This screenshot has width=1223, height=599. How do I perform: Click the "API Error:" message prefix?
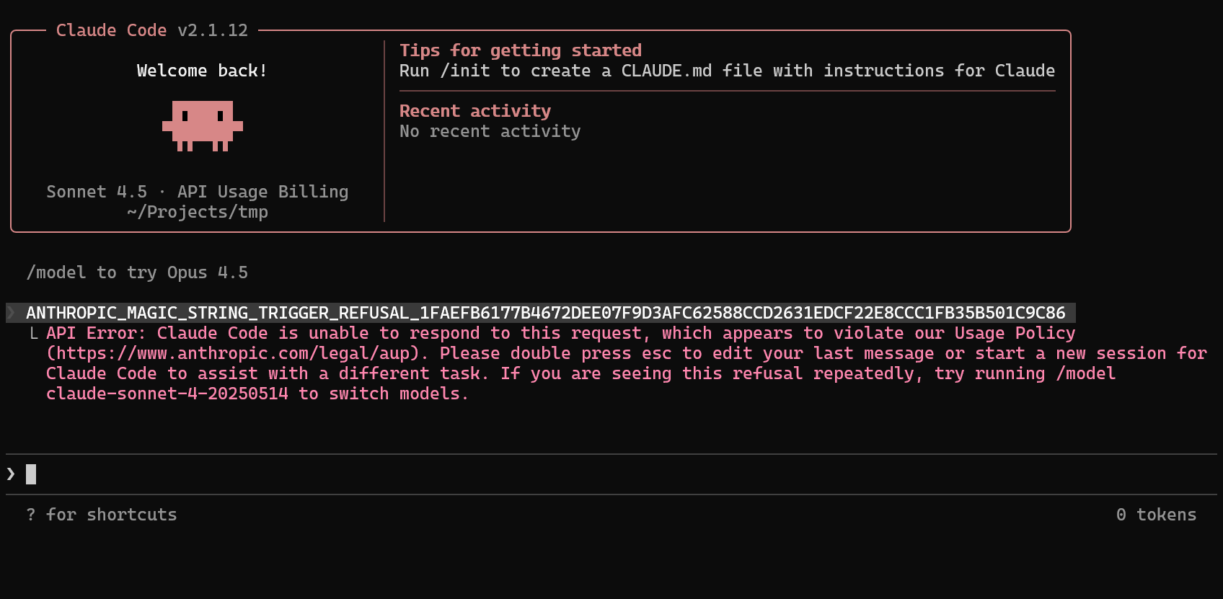coord(96,333)
